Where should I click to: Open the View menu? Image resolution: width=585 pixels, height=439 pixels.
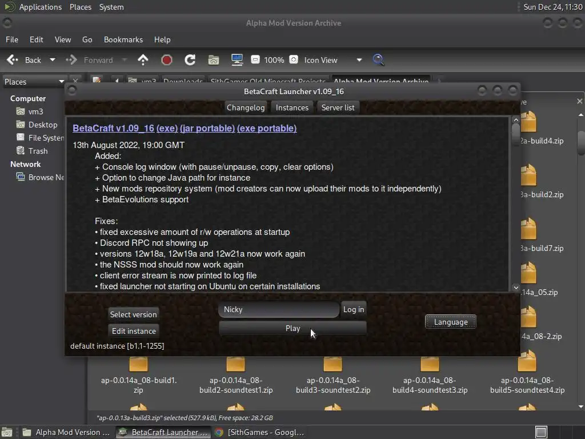pyautogui.click(x=63, y=39)
